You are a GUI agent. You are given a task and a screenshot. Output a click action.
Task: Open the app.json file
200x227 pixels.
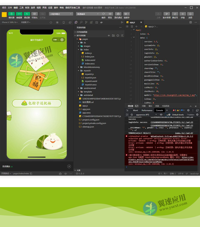(86, 109)
